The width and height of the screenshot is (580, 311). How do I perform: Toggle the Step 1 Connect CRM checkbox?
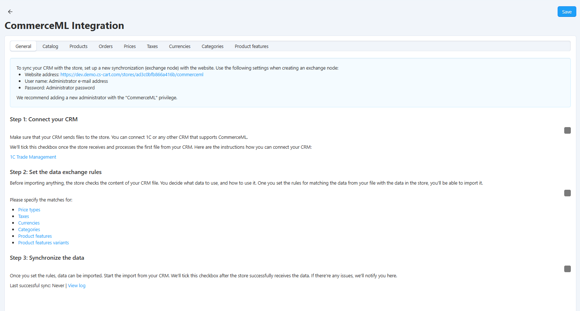(x=568, y=130)
